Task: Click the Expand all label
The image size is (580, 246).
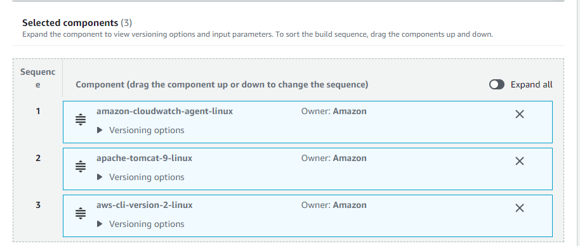Action: [x=532, y=84]
